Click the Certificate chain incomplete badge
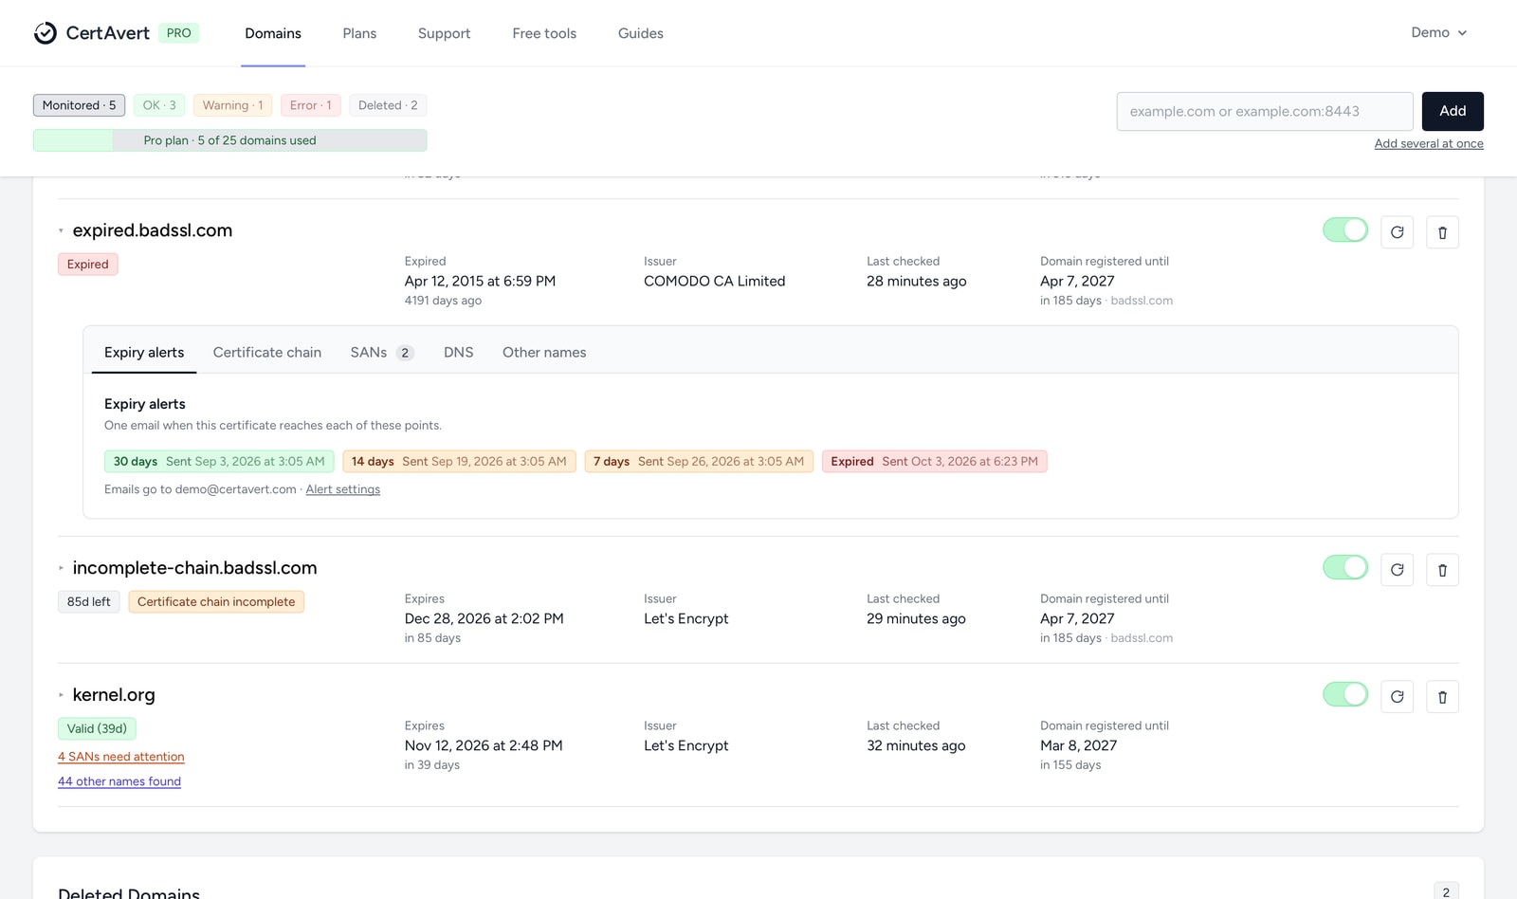 point(216,602)
